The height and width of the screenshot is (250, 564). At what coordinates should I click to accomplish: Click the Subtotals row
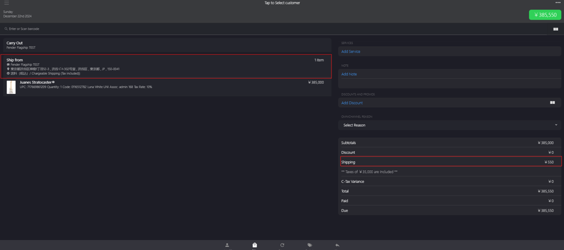[x=449, y=143]
